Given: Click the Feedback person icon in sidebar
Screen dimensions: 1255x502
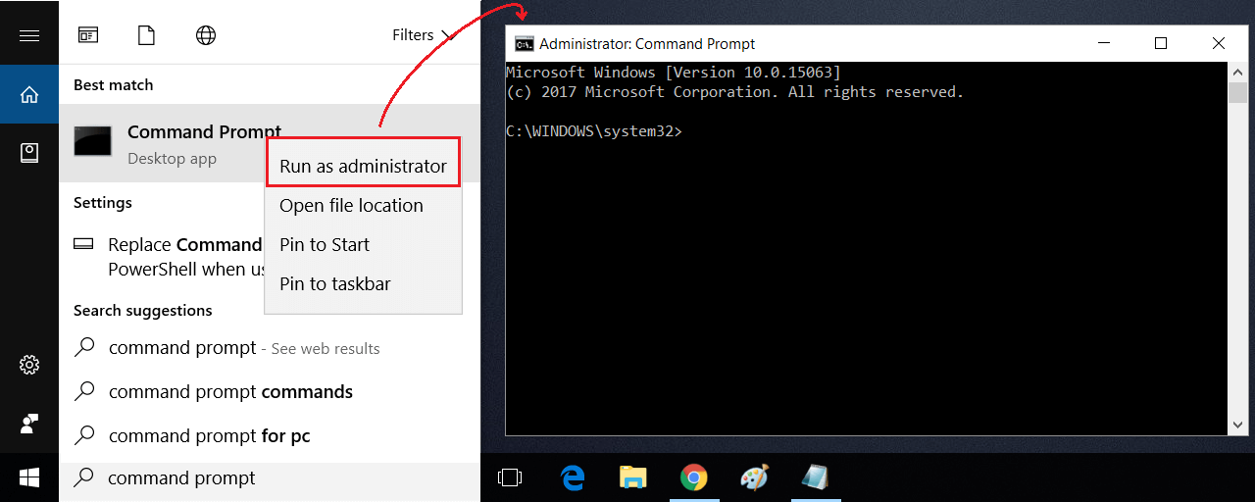Looking at the screenshot, I should point(29,424).
